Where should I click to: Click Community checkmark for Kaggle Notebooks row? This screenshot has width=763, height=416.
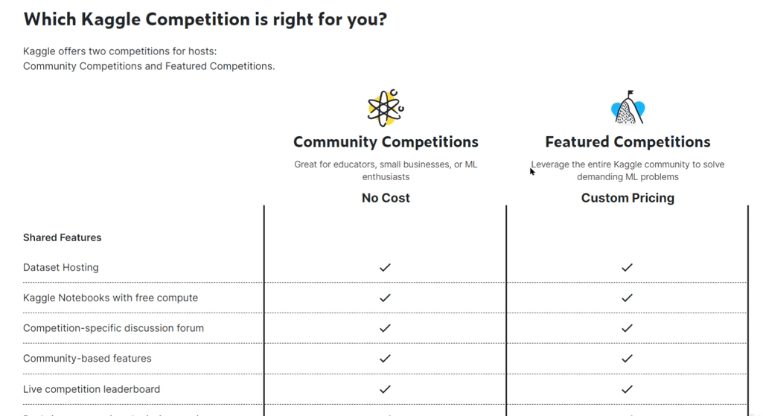coord(385,298)
